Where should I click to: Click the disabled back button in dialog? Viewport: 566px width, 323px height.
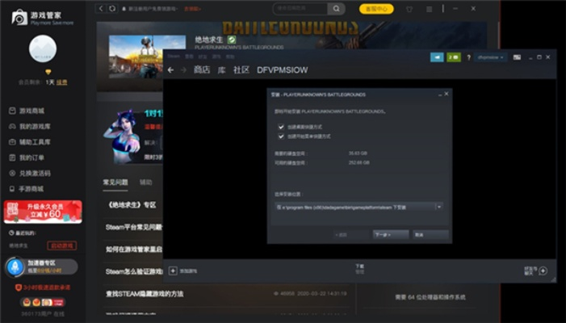pos(351,235)
